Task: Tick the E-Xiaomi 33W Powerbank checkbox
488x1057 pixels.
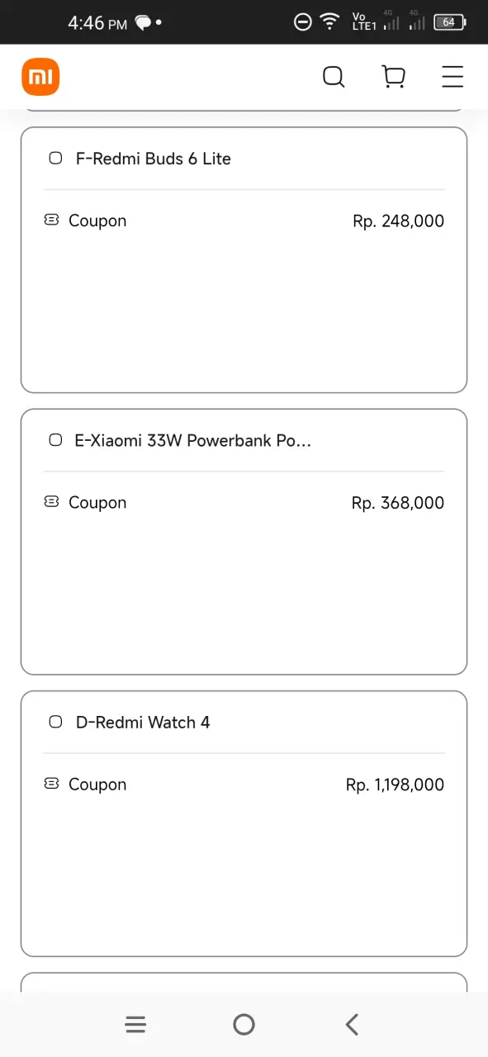Action: coord(55,440)
